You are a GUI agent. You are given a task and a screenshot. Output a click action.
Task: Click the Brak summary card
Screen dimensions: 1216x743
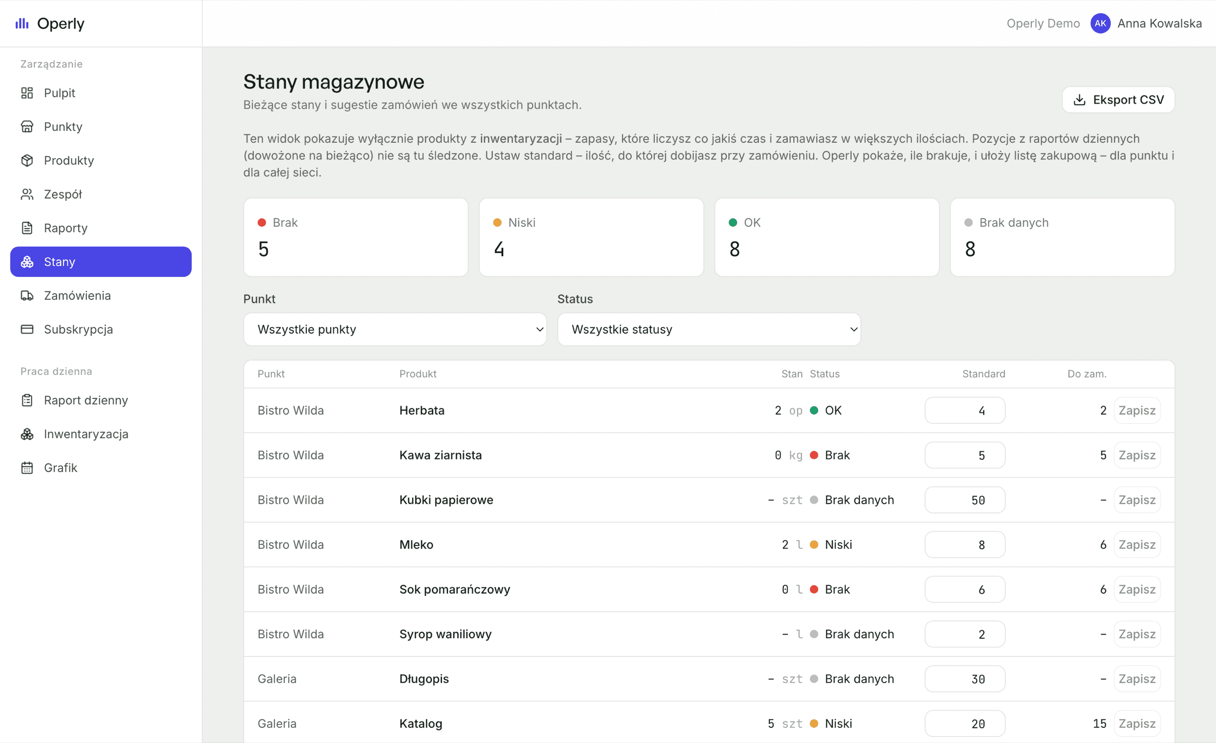tap(356, 237)
